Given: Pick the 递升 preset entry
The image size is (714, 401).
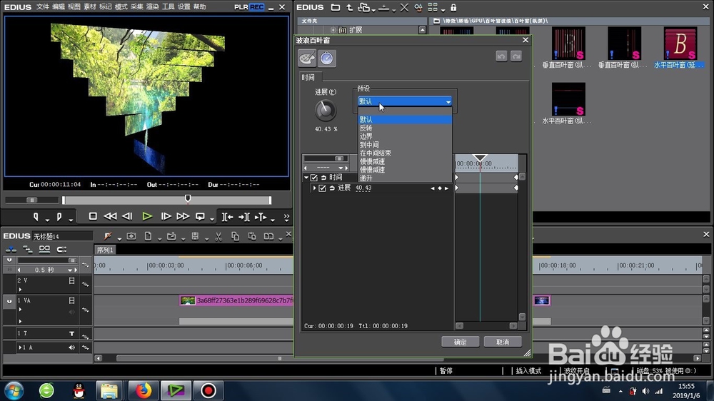Looking at the screenshot, I should (x=405, y=178).
